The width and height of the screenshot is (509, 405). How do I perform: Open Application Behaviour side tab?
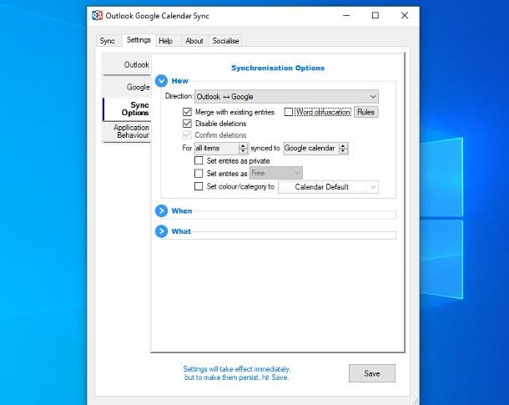(x=127, y=132)
